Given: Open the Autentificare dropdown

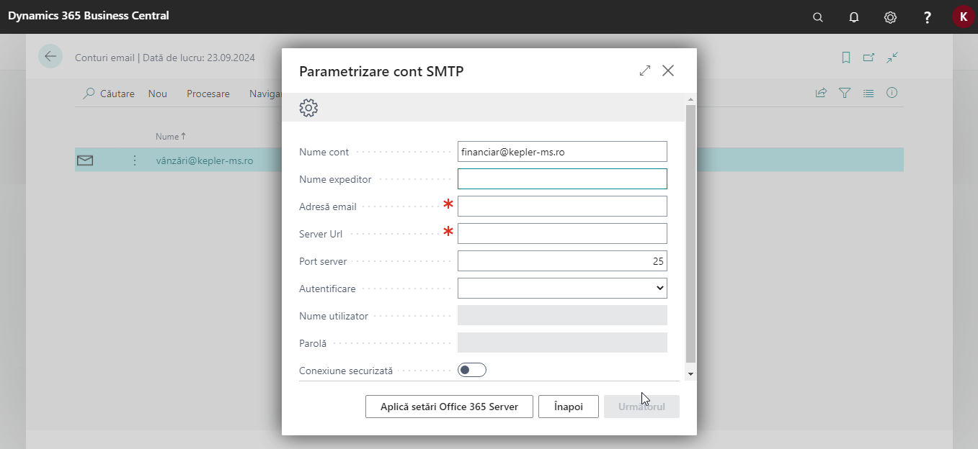Looking at the screenshot, I should pyautogui.click(x=562, y=288).
